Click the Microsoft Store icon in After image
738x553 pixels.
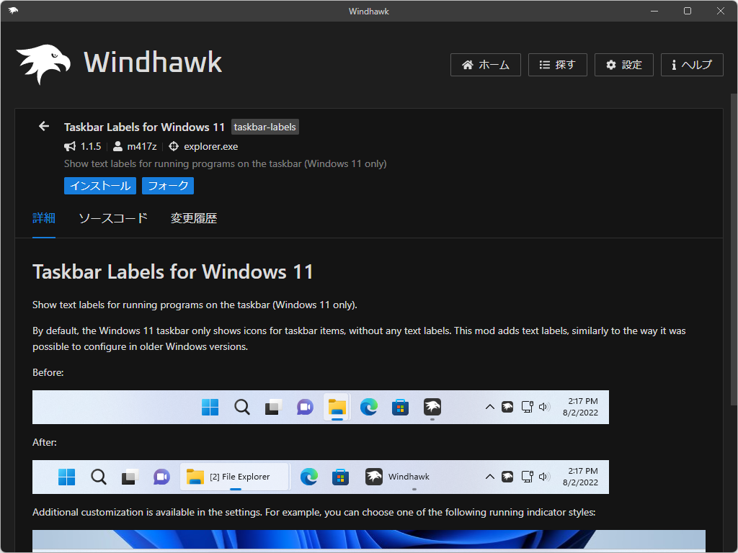pyautogui.click(x=340, y=477)
